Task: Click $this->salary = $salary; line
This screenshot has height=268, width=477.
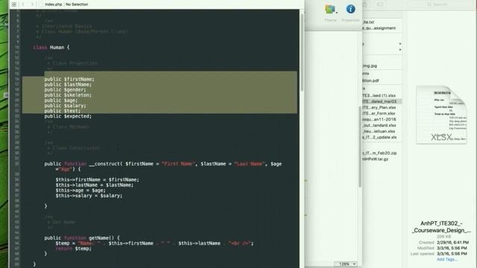Action: point(89,196)
